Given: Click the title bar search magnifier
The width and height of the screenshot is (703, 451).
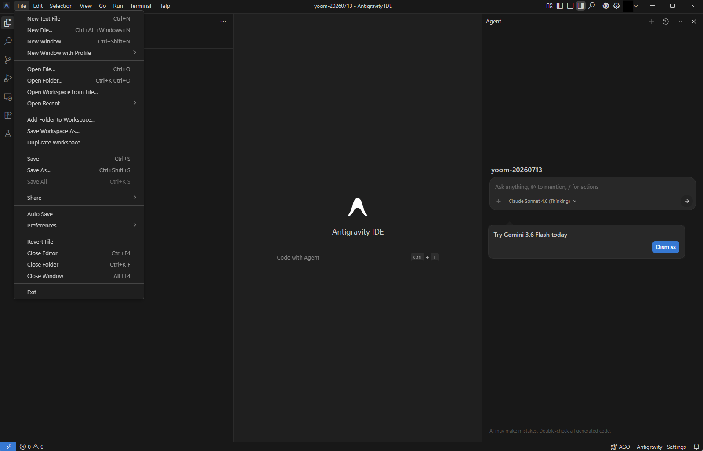Looking at the screenshot, I should click(x=592, y=6).
